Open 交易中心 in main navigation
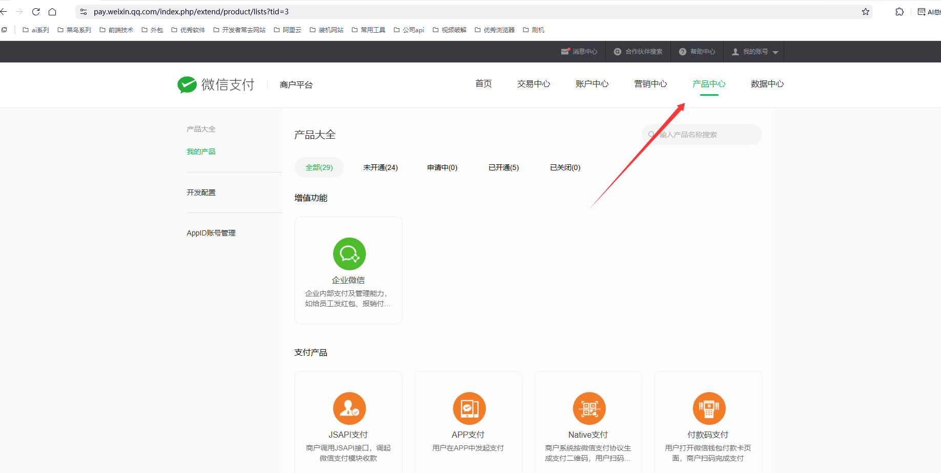 (534, 84)
